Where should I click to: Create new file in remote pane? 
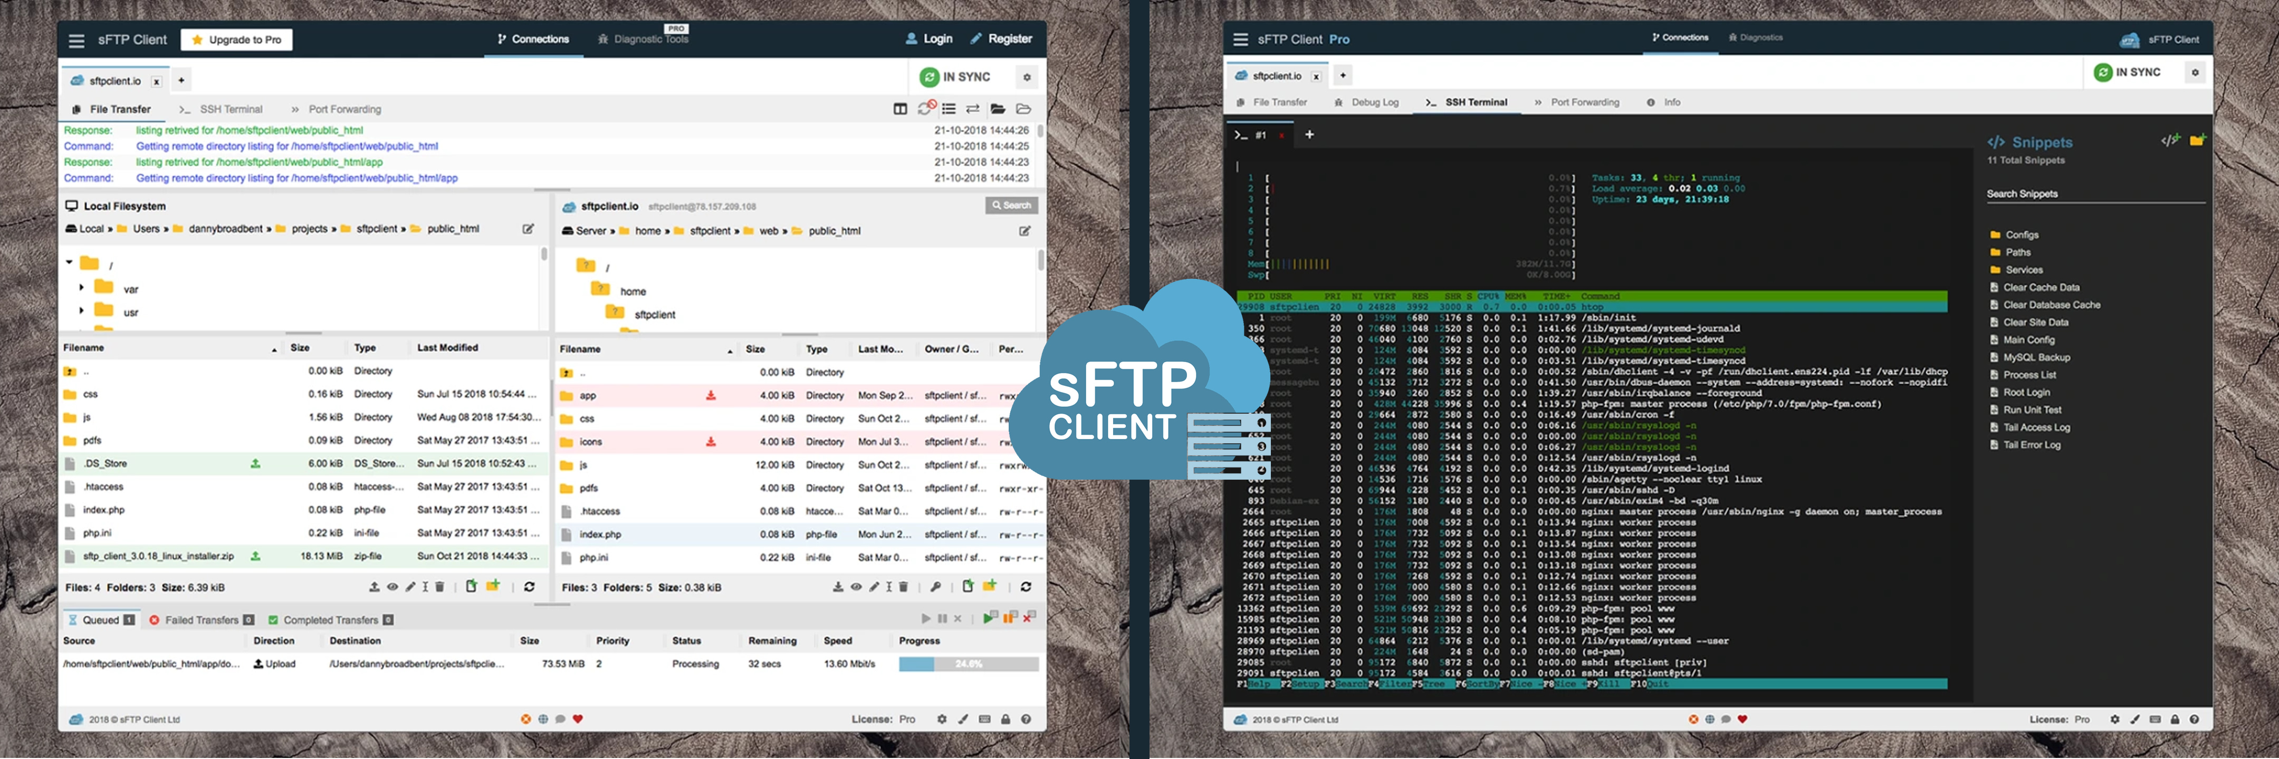968,586
